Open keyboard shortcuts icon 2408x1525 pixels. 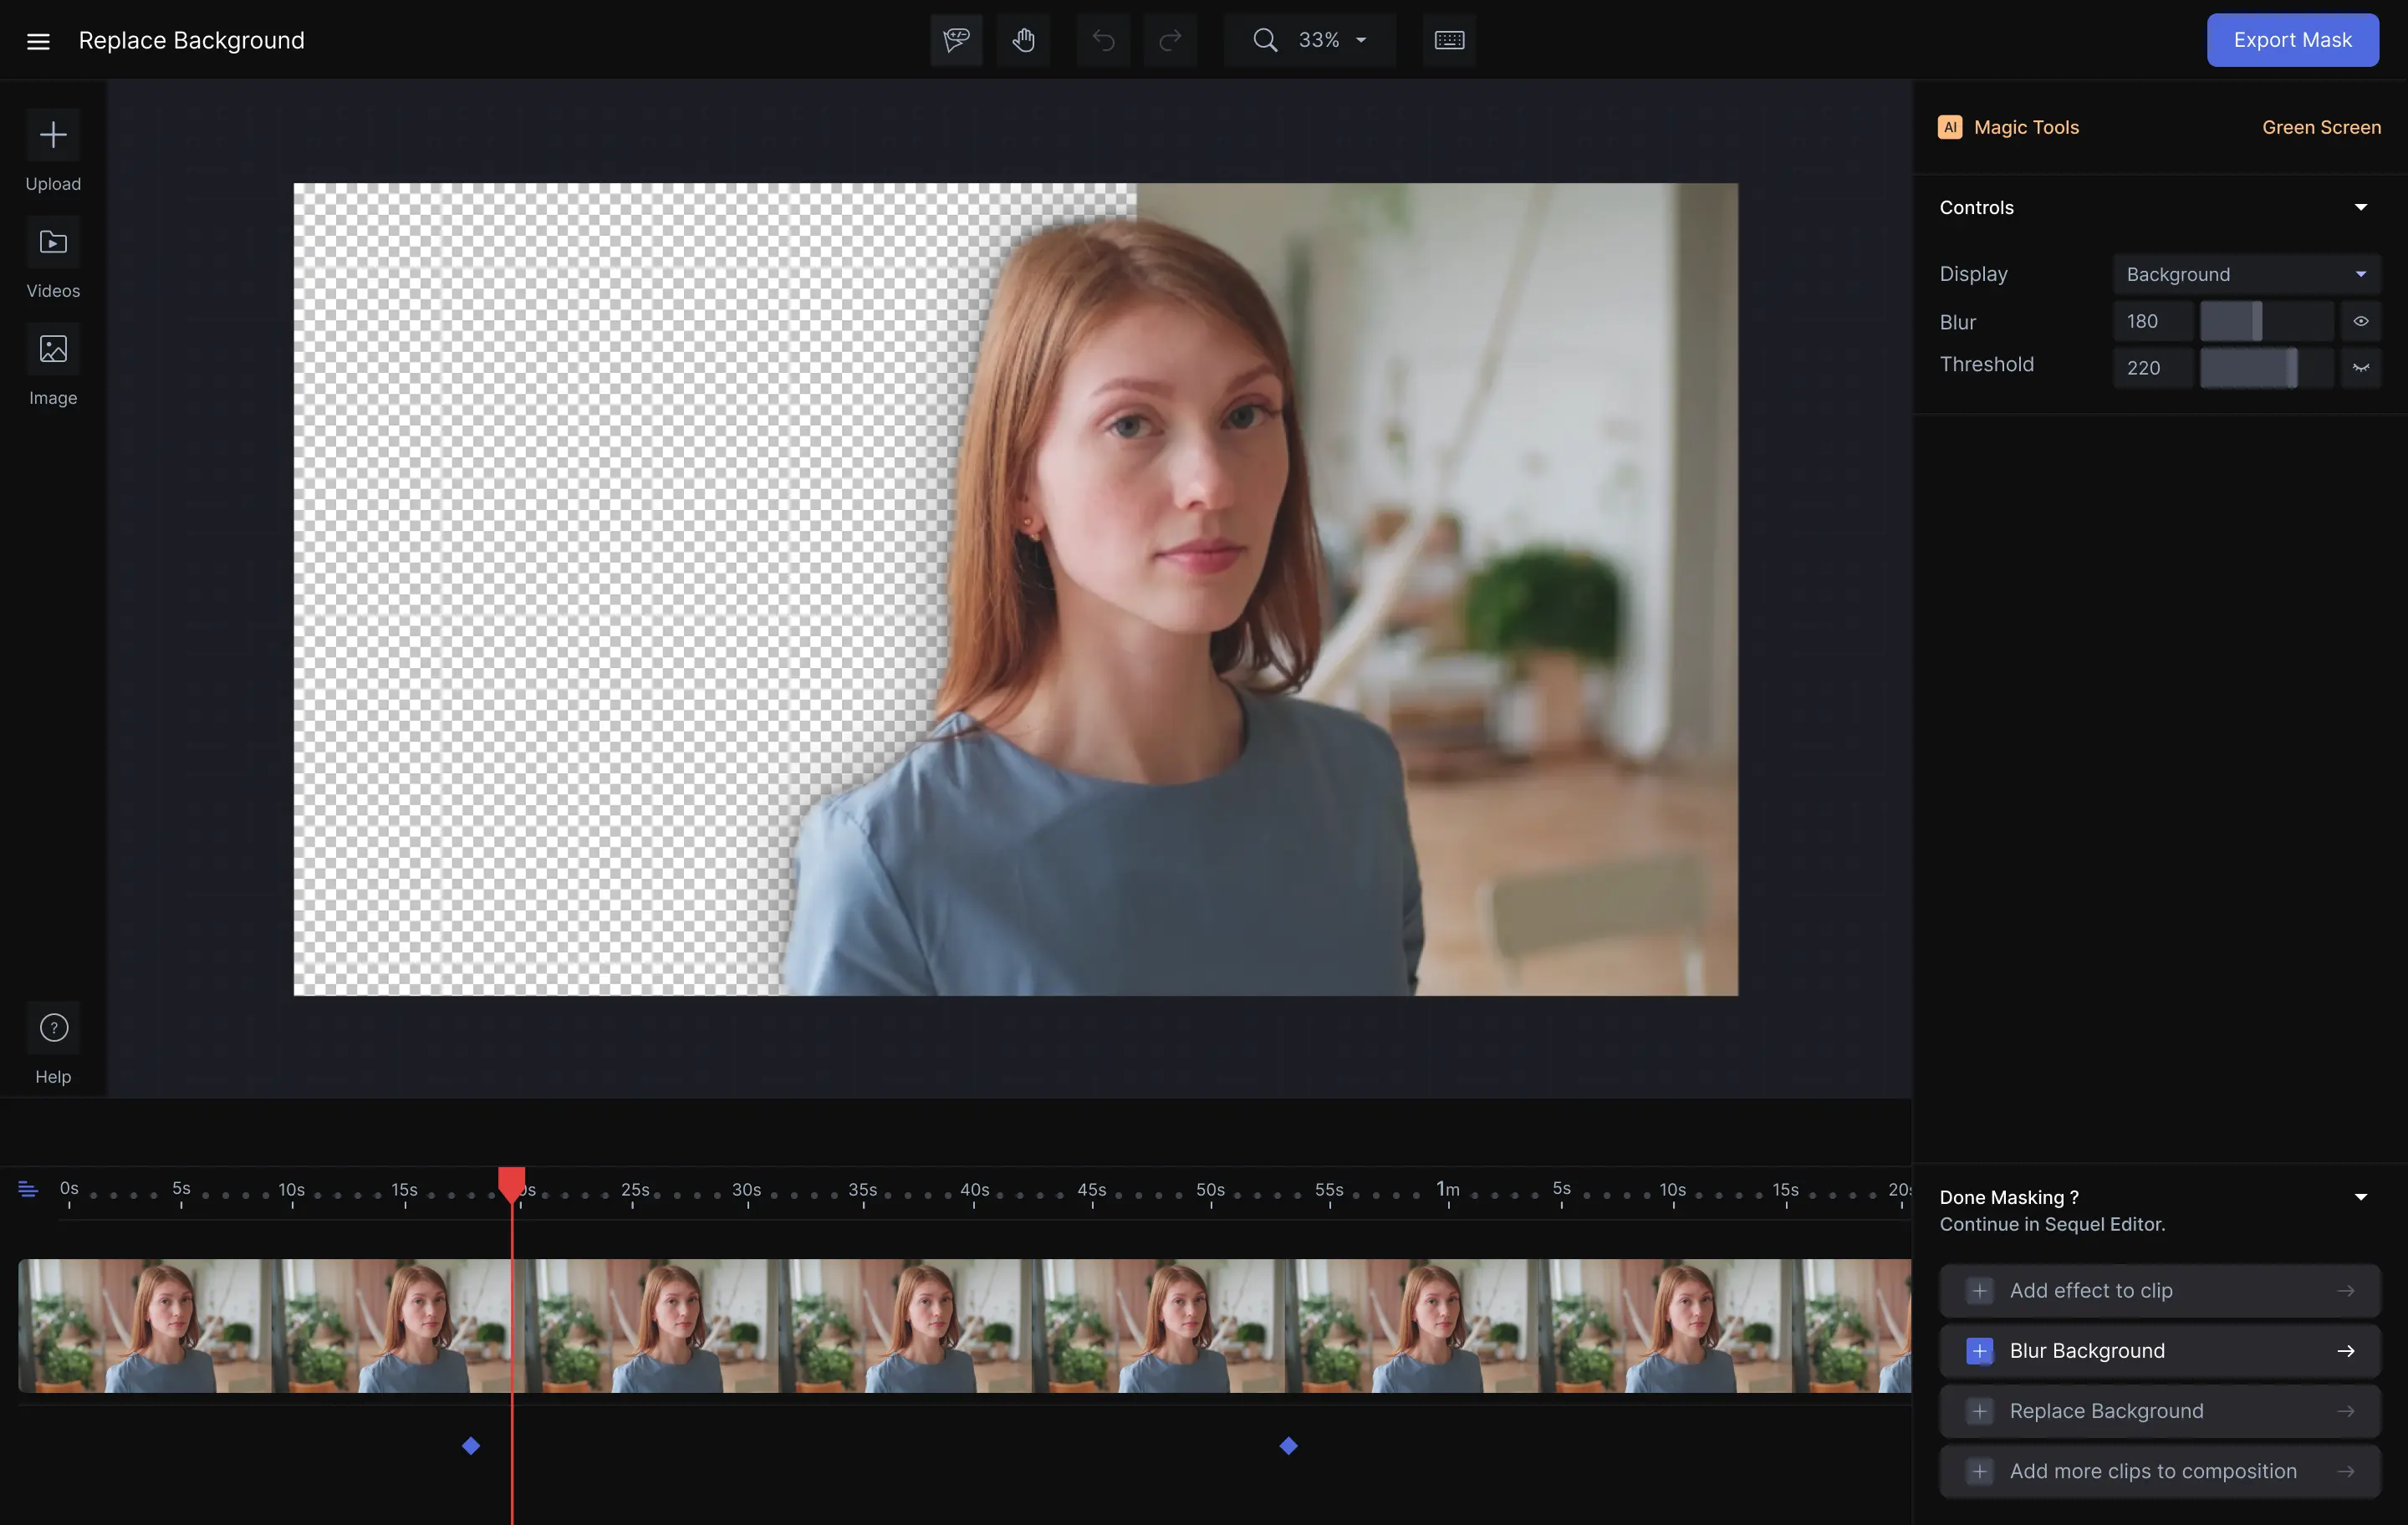[x=1449, y=40]
